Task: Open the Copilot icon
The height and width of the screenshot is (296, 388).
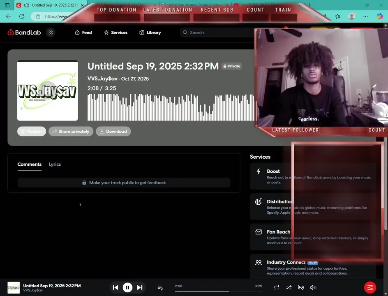Action: point(380,16)
